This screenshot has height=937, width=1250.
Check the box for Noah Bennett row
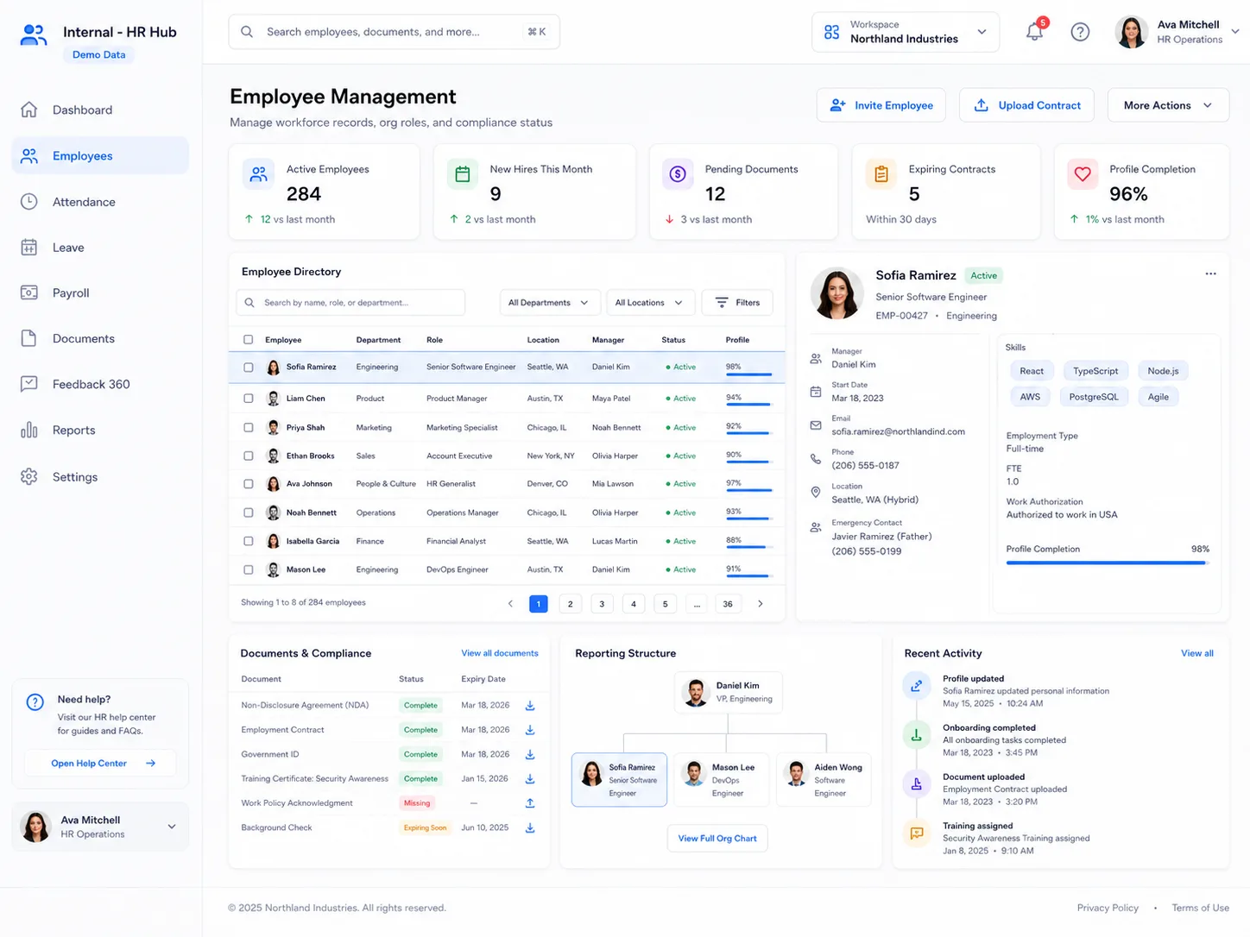[249, 513]
